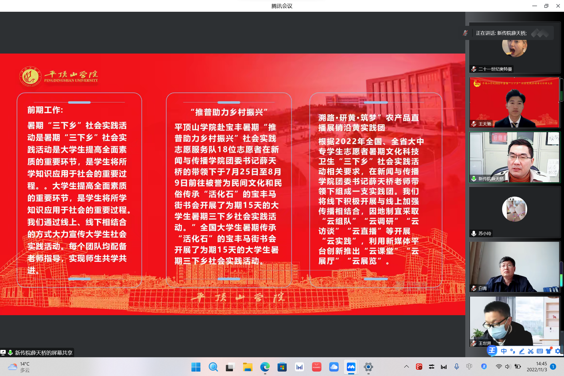Open the scissors screenshot tool on IME toolbar

point(531,351)
